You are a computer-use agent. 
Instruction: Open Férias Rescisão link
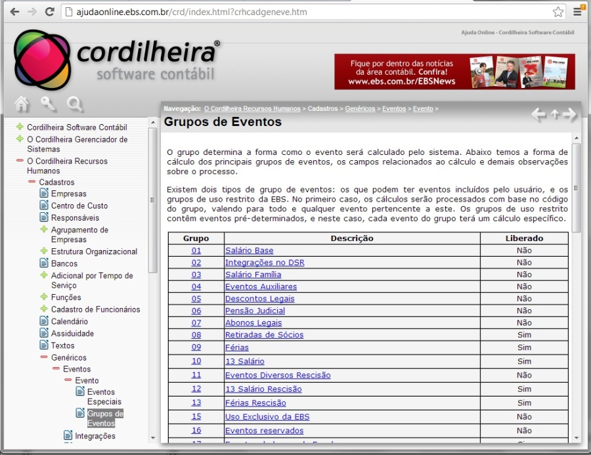point(255,403)
